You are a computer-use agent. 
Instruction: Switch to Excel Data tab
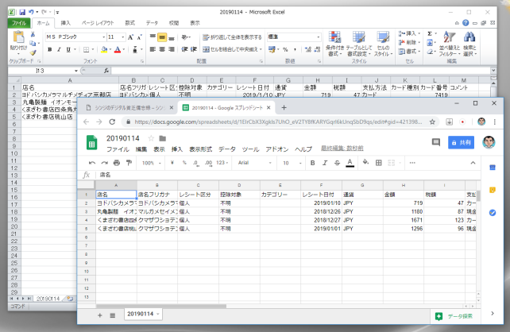point(152,23)
